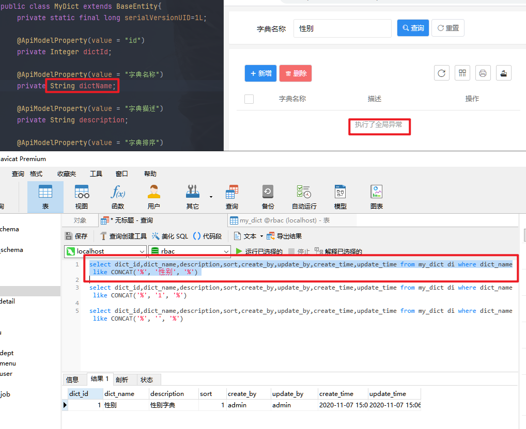Toggle the select-all checkbox in table header
This screenshot has width=526, height=429.
tap(249, 99)
